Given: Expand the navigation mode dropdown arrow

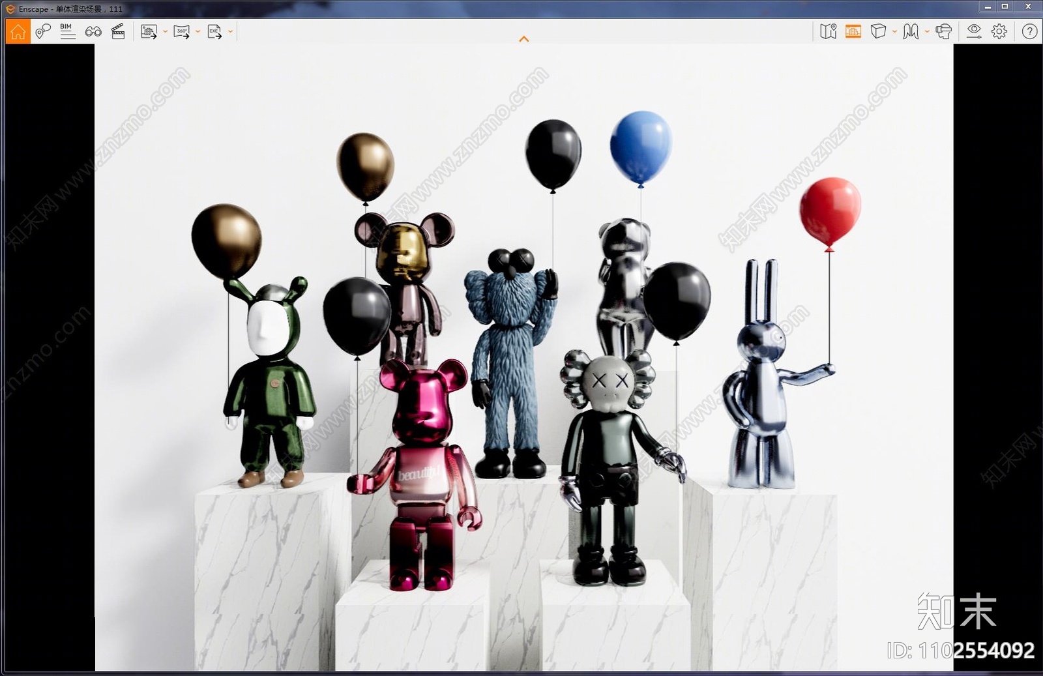Looking at the screenshot, I should click(x=927, y=31).
